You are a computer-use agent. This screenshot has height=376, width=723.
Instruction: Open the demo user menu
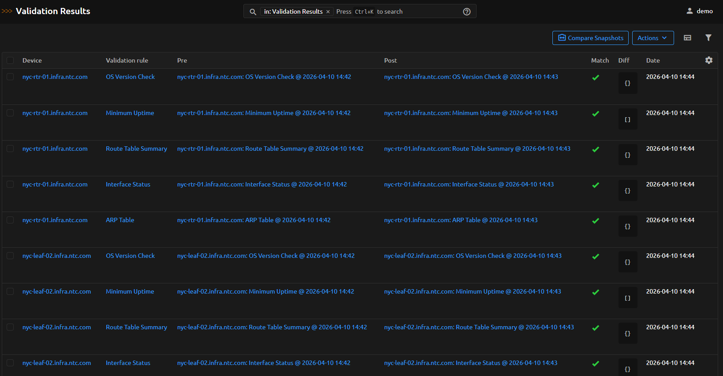pyautogui.click(x=700, y=11)
